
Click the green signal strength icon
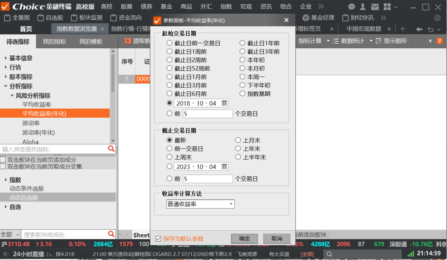(411, 254)
